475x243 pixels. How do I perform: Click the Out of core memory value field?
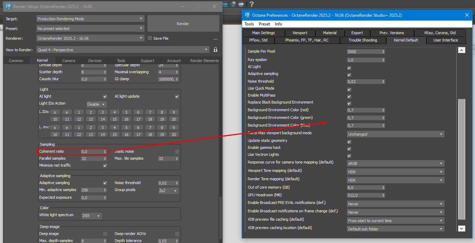pos(366,187)
